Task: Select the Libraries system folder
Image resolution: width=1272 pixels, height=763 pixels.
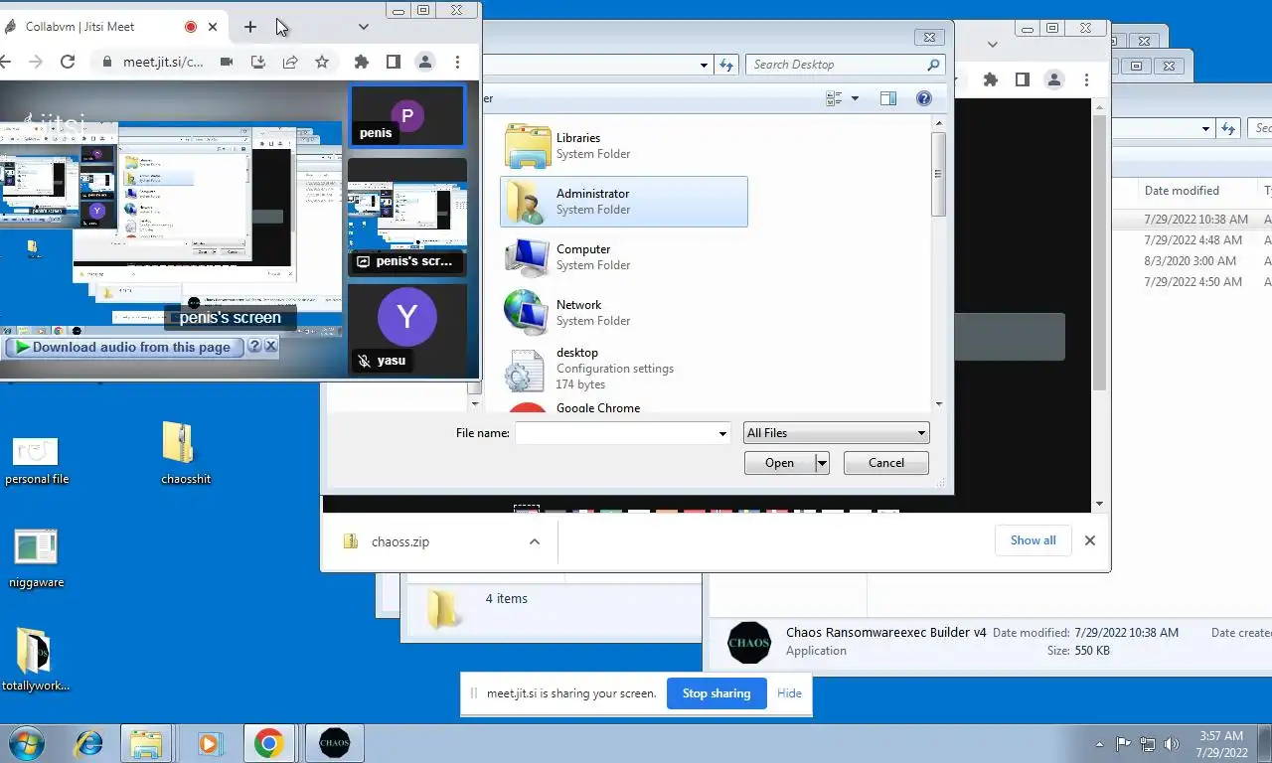Action: coord(624,146)
